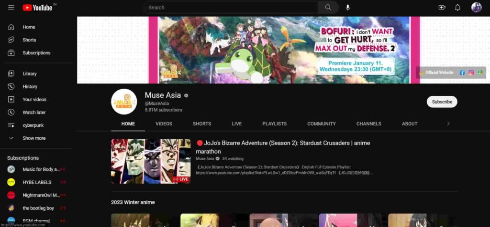490x227 pixels.
Task: Start voice search with microphone icon
Action: 347,8
